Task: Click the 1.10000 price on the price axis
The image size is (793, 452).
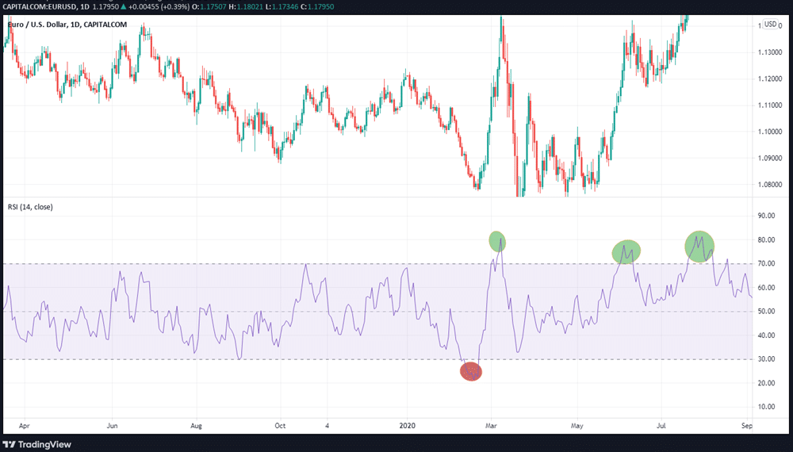Action: click(x=769, y=132)
